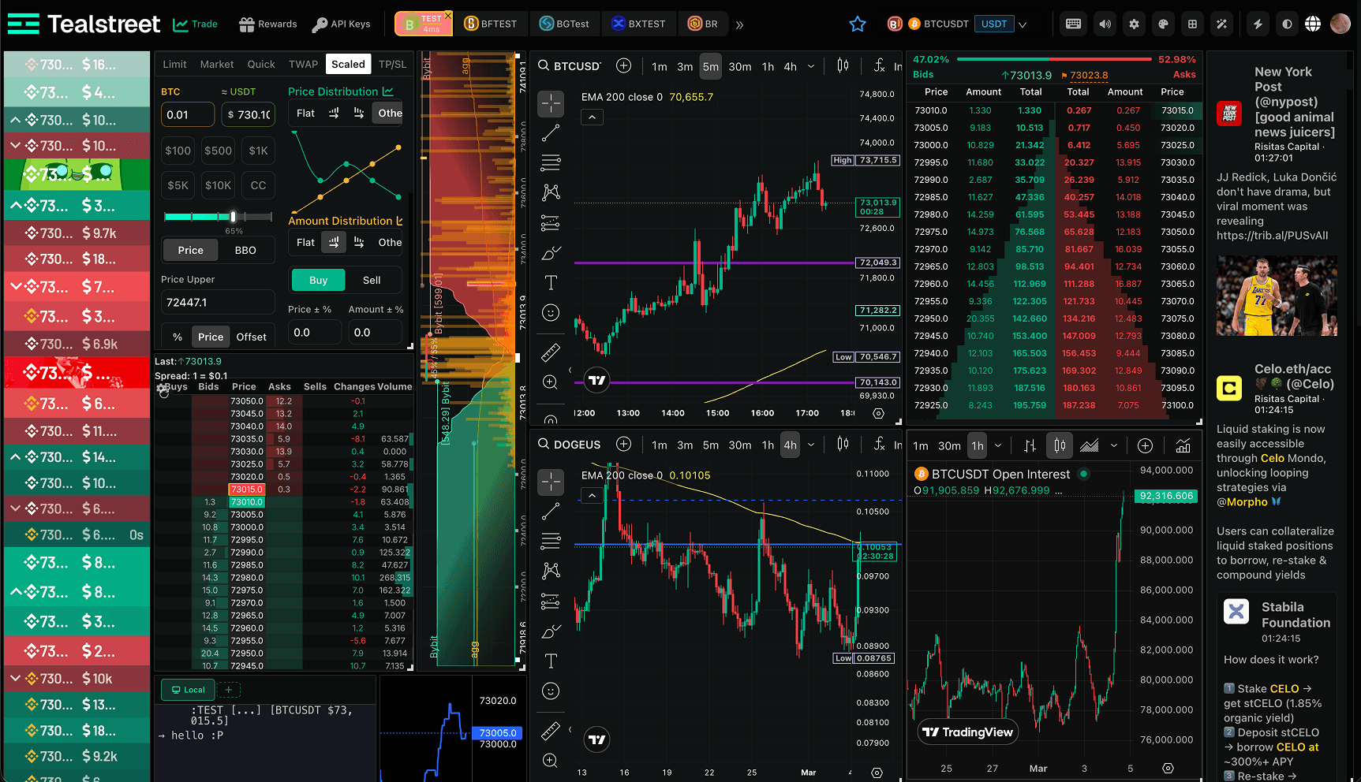Click the lightning bolt icon in header
Viewport: 1361px width, 782px height.
coord(1258,24)
